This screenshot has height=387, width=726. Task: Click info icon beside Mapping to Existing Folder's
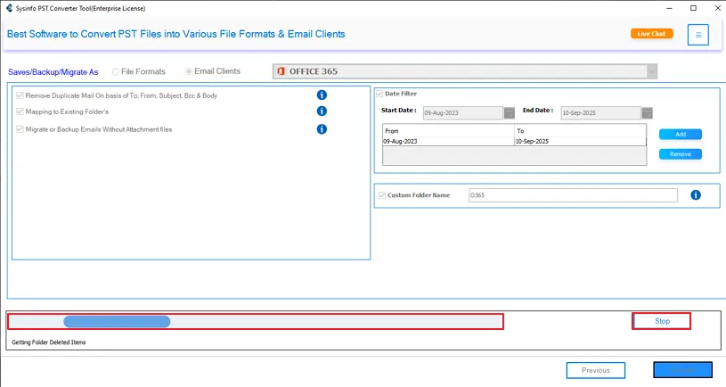point(322,111)
